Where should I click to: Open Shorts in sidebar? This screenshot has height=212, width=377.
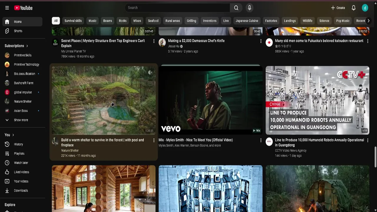(x=23, y=31)
